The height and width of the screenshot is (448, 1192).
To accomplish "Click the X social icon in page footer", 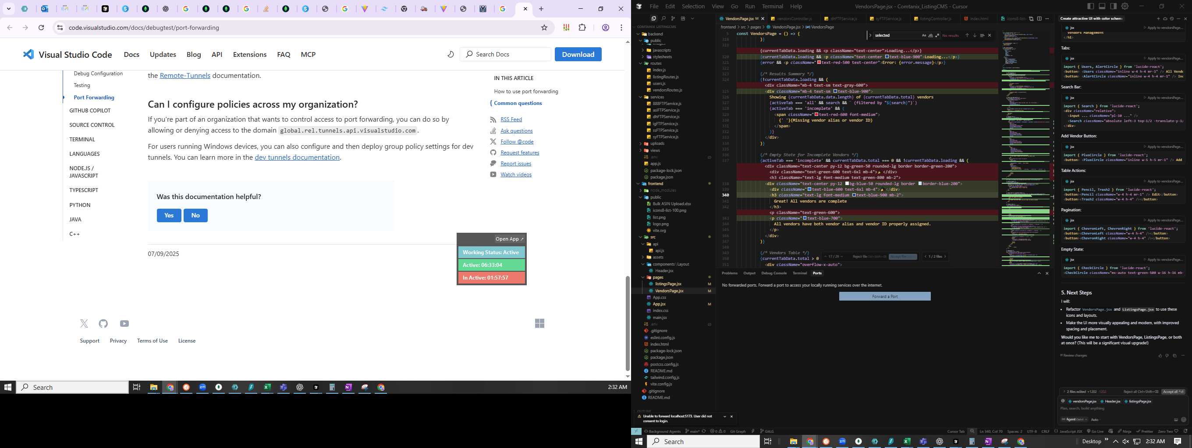I will pos(84,323).
